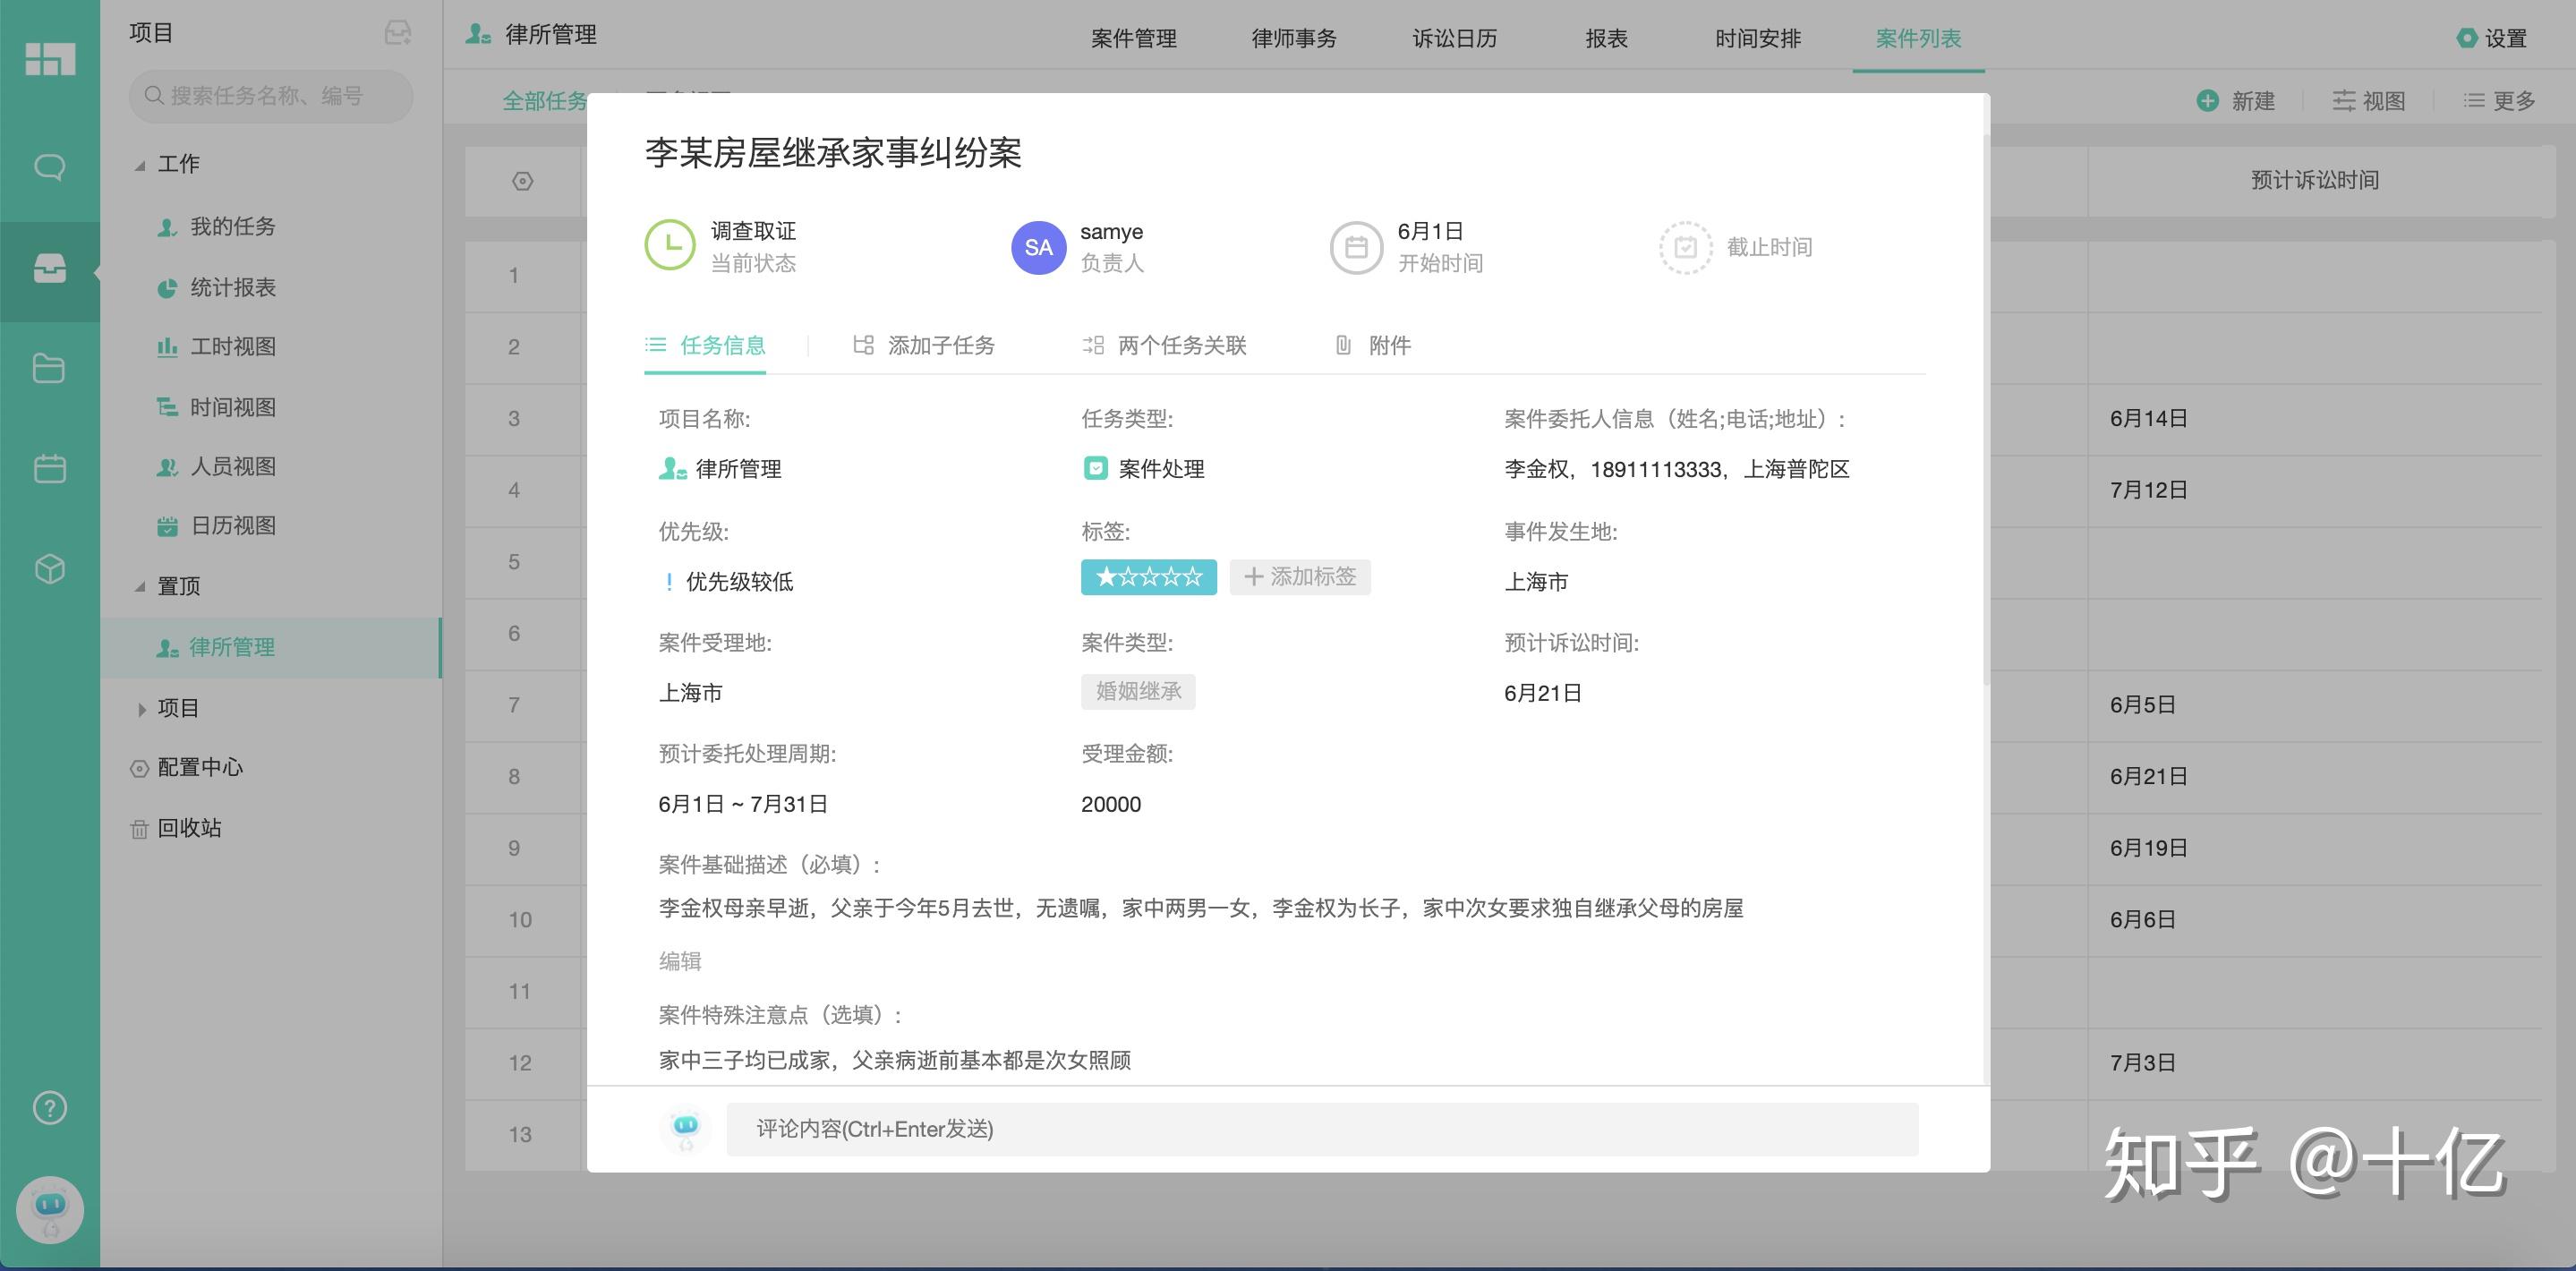Viewport: 2576px width, 1271px height.
Task: Click 预计诉讼时间 value 6月21日 in dialog
Action: 1542,693
